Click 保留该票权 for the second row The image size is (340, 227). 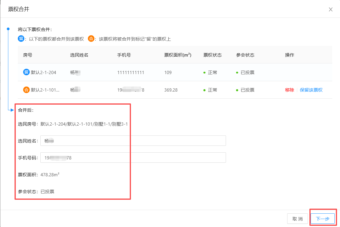(311, 90)
